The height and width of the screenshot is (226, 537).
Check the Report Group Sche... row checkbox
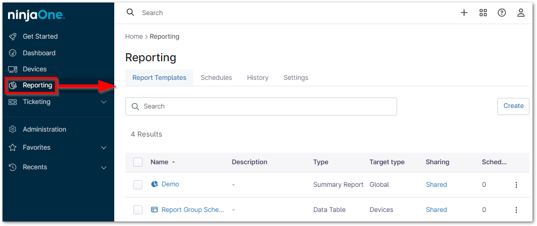coord(138,210)
